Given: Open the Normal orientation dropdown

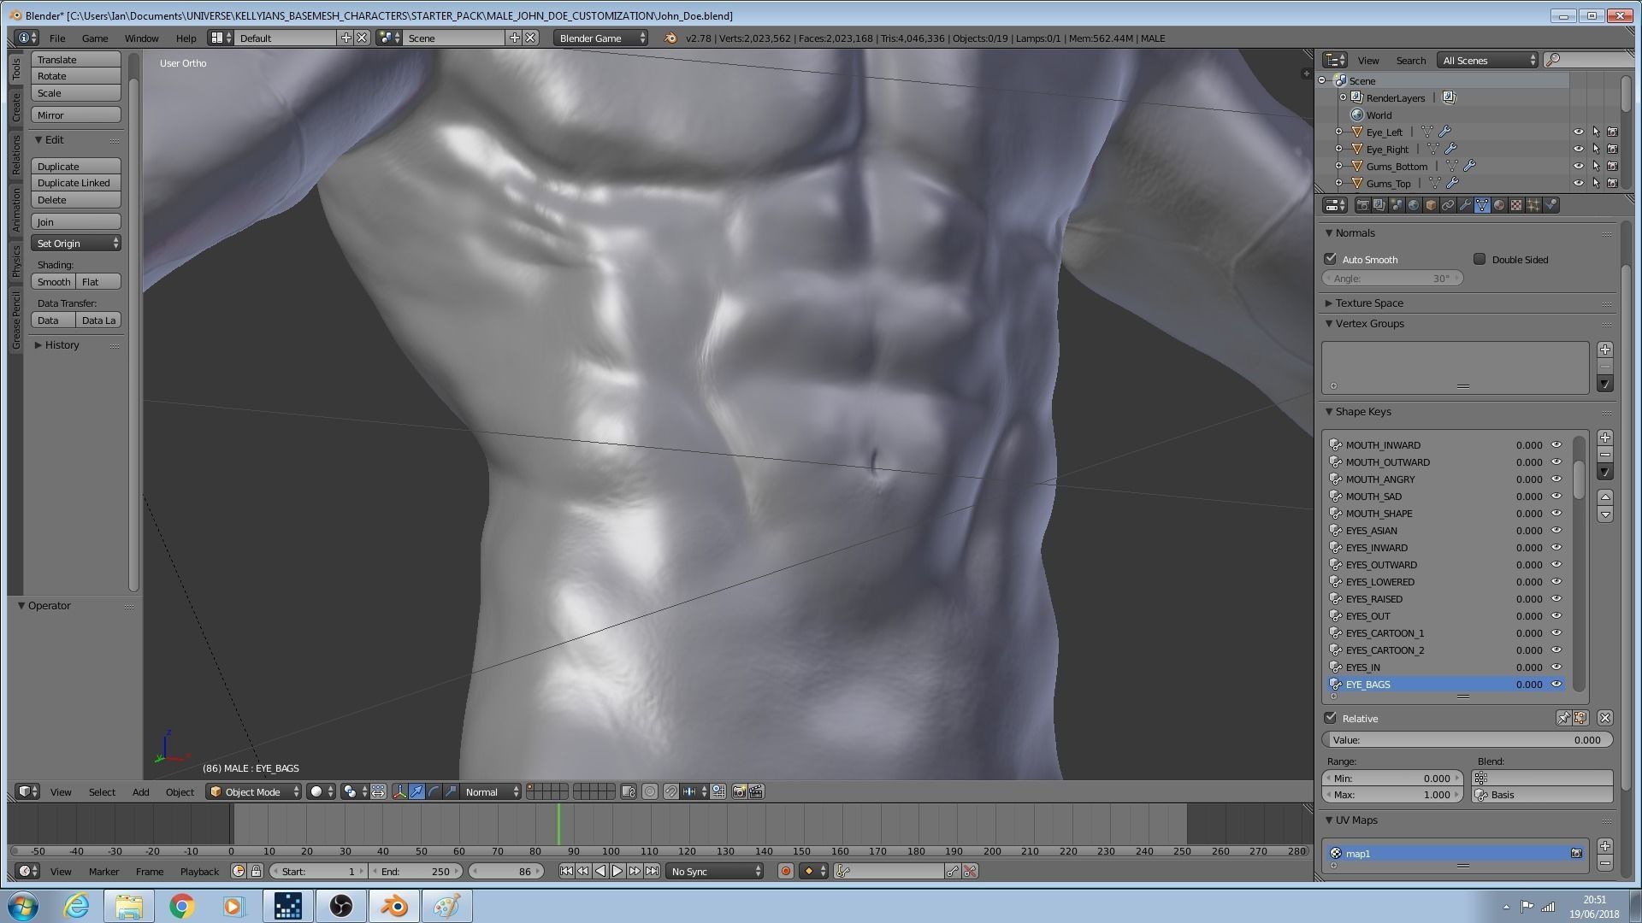Looking at the screenshot, I should point(490,791).
